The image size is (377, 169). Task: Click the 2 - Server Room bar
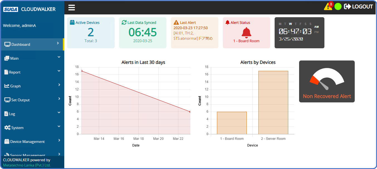pos(273,102)
